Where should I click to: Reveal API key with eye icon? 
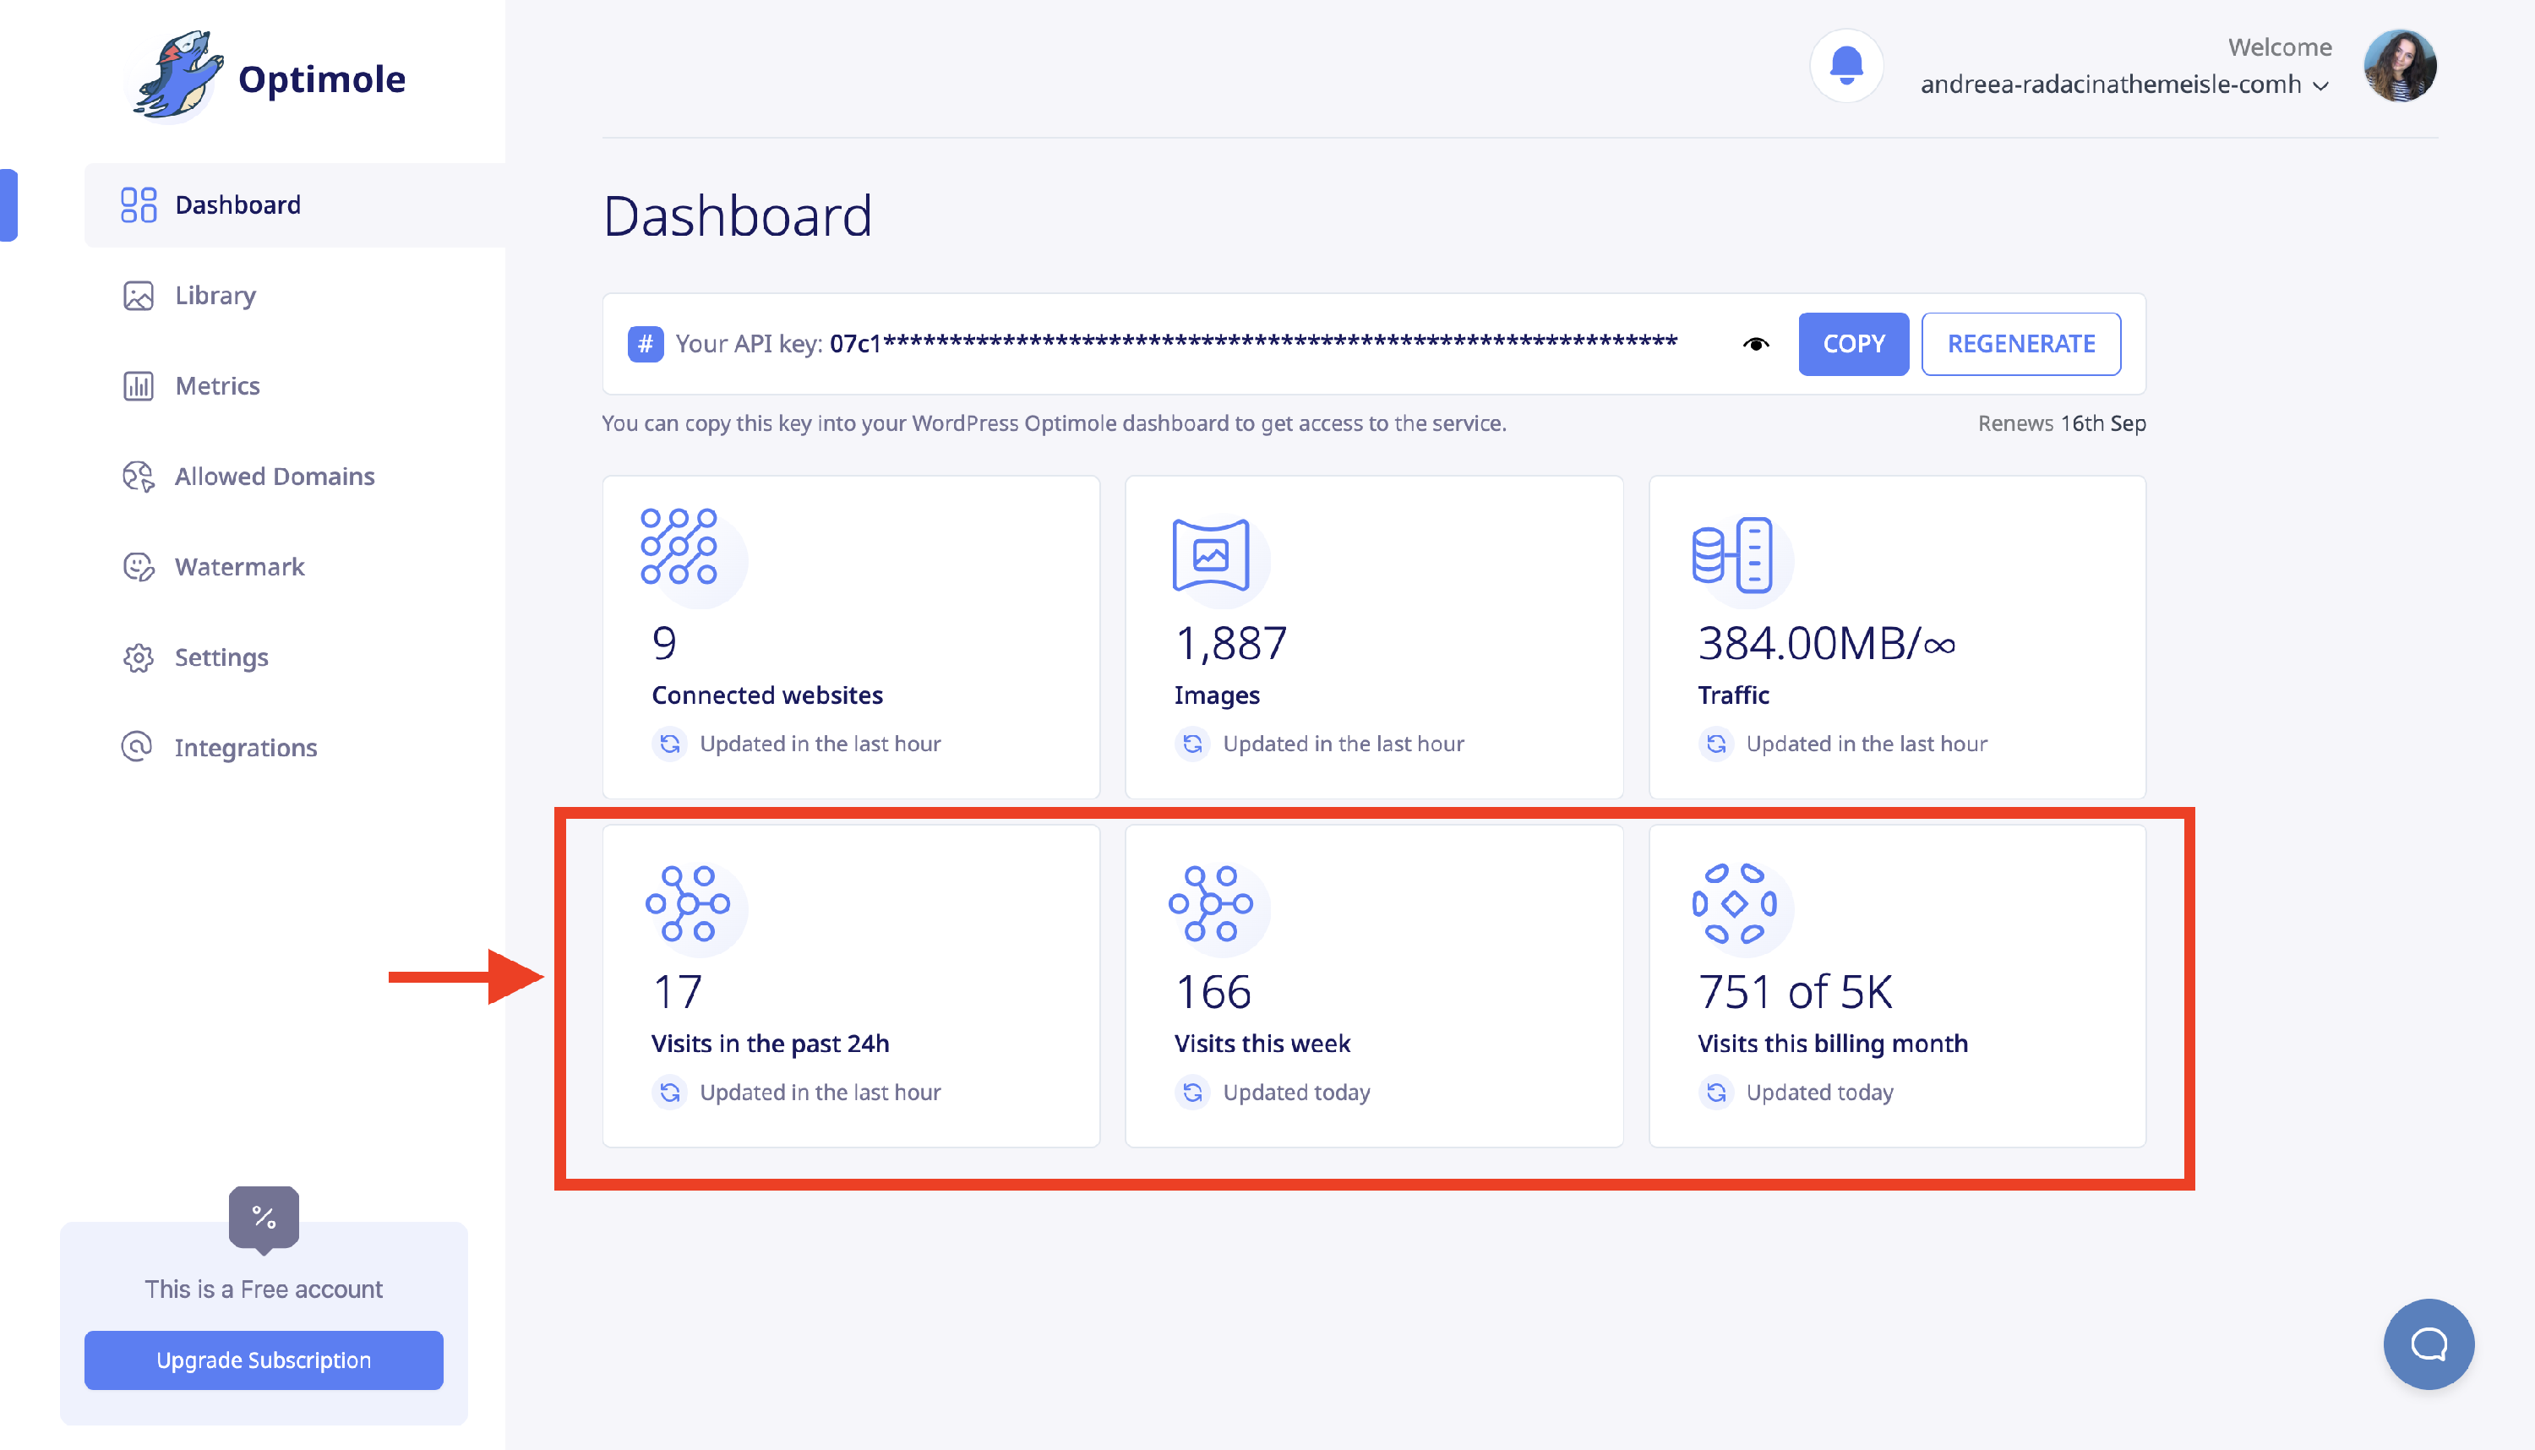click(1755, 345)
